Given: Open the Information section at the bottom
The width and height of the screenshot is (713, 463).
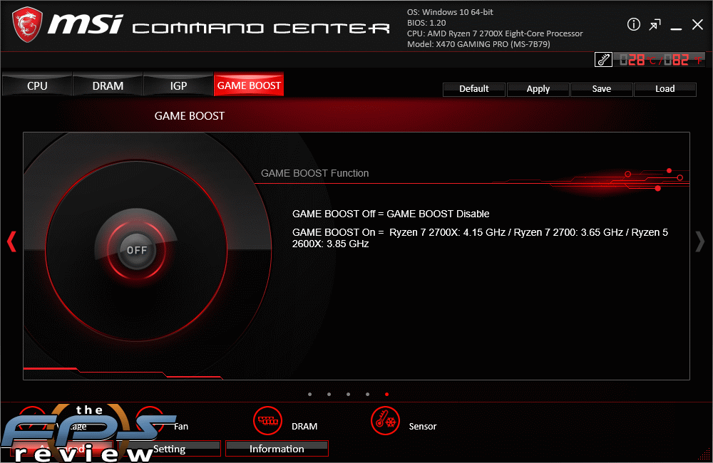Looking at the screenshot, I should 277,449.
